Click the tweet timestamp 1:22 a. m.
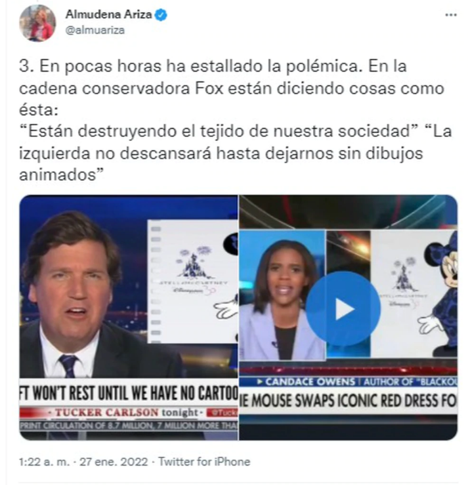The image size is (468, 485). [44, 461]
